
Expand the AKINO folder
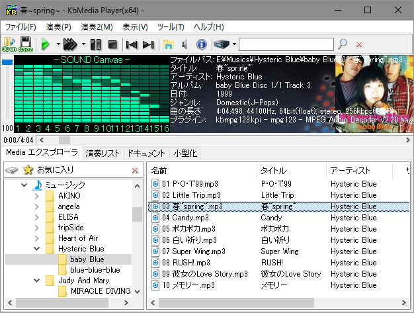point(36,196)
